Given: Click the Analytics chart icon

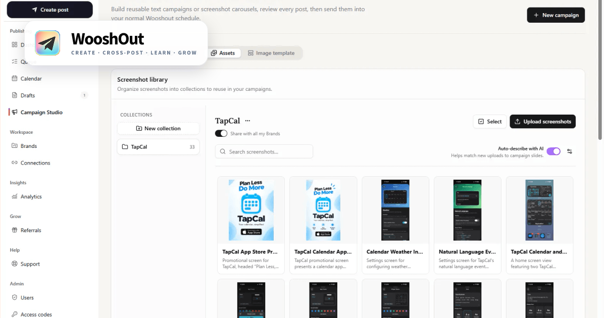Looking at the screenshot, I should point(15,196).
